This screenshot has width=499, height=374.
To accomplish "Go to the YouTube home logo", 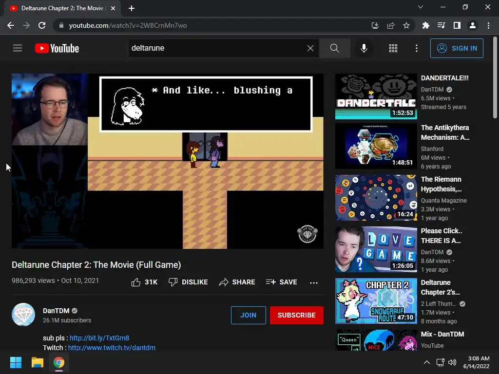I will click(x=57, y=48).
